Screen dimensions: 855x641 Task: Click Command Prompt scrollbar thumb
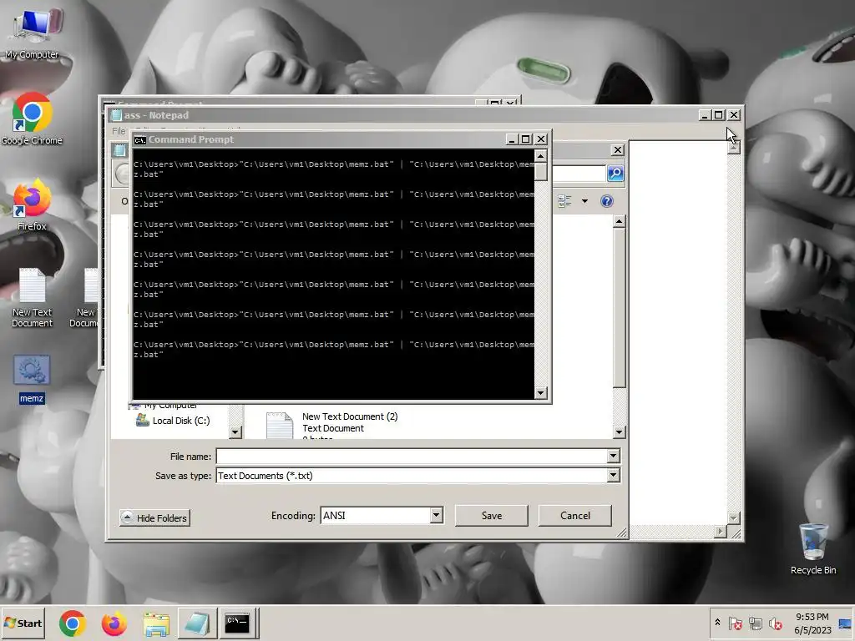tap(540, 172)
